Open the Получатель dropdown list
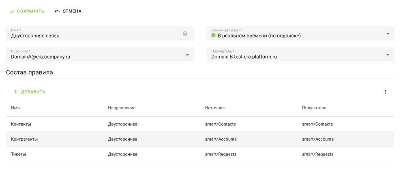 388,55
